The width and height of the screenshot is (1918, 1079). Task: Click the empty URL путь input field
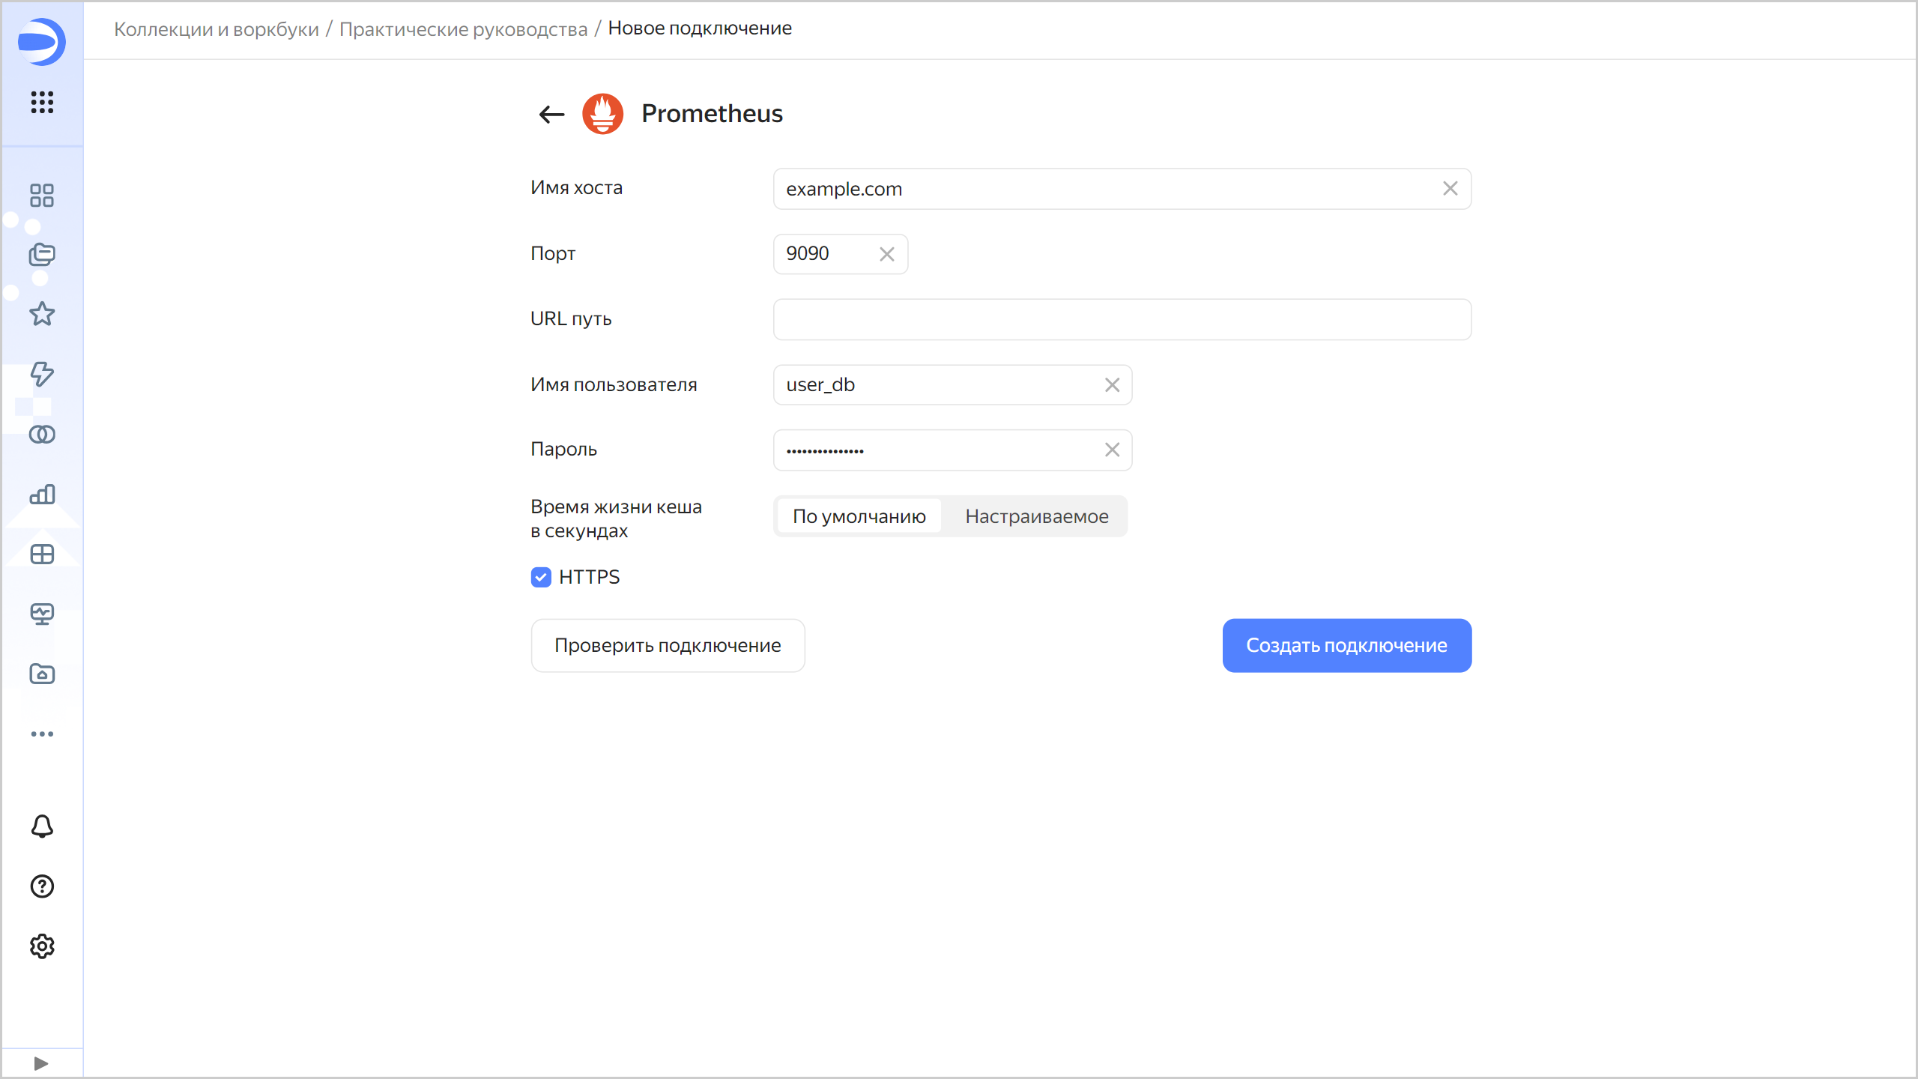pyautogui.click(x=1122, y=319)
